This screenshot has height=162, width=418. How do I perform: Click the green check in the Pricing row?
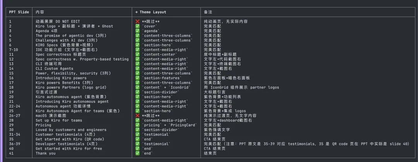click(137, 125)
